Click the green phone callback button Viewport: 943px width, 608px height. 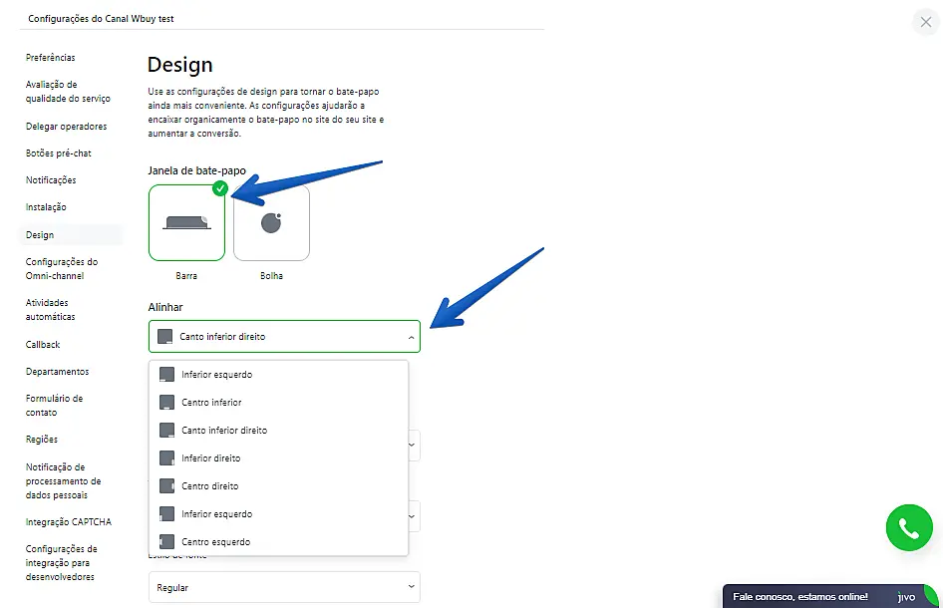(x=908, y=528)
